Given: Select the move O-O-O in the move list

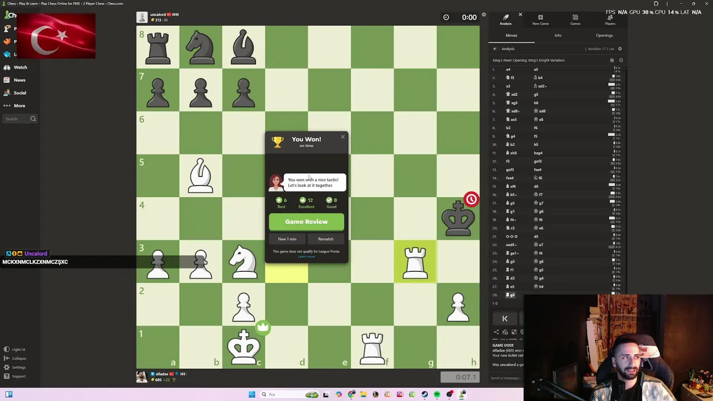Looking at the screenshot, I should point(511,237).
